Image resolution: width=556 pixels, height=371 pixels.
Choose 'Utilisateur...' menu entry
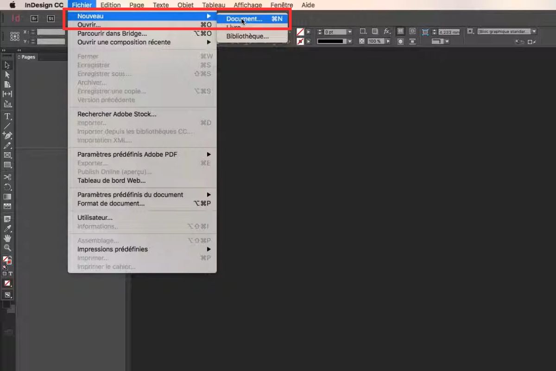click(x=142, y=217)
